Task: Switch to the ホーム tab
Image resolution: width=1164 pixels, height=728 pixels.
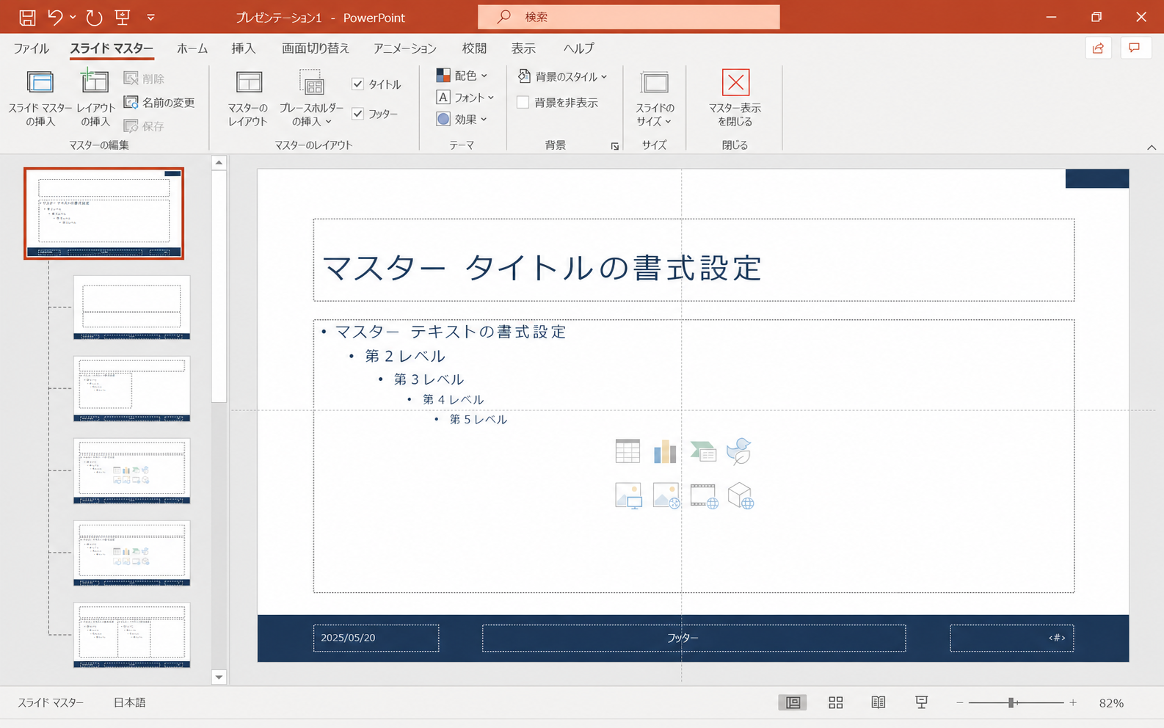Action: pyautogui.click(x=192, y=48)
